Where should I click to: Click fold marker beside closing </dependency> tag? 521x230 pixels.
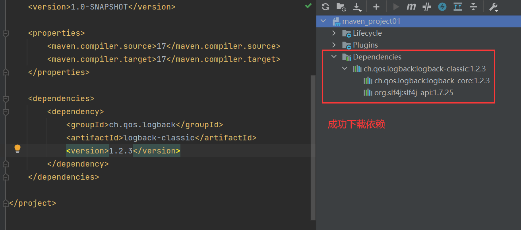(x=6, y=164)
